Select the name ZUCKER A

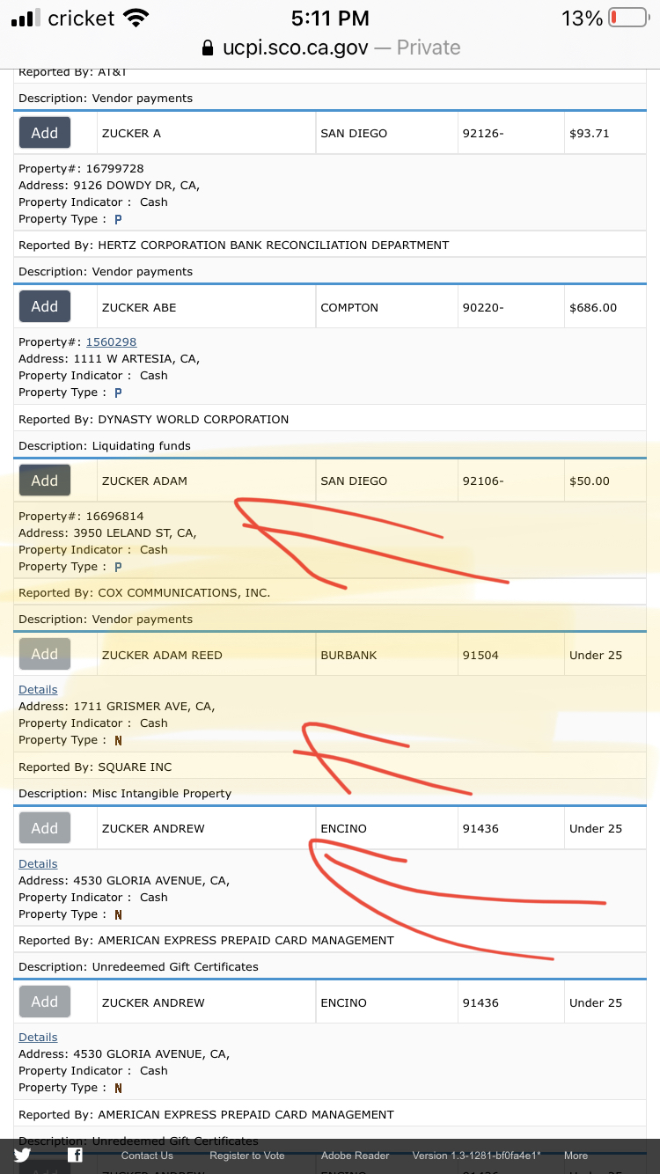(x=131, y=133)
